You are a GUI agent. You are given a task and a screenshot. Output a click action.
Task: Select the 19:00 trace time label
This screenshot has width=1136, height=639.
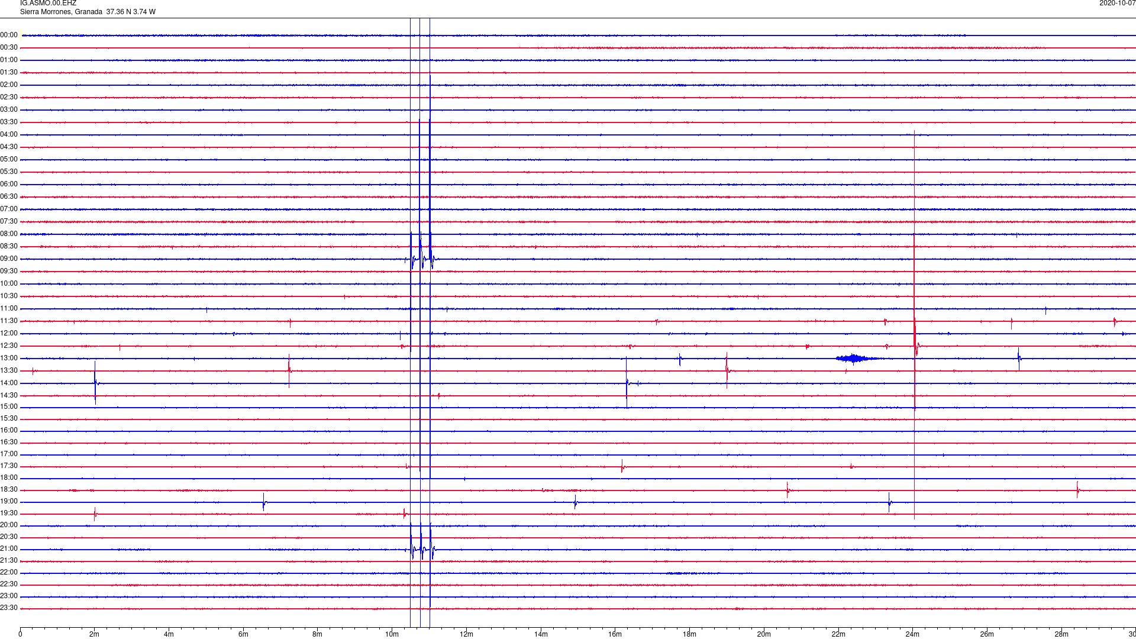pos(9,502)
